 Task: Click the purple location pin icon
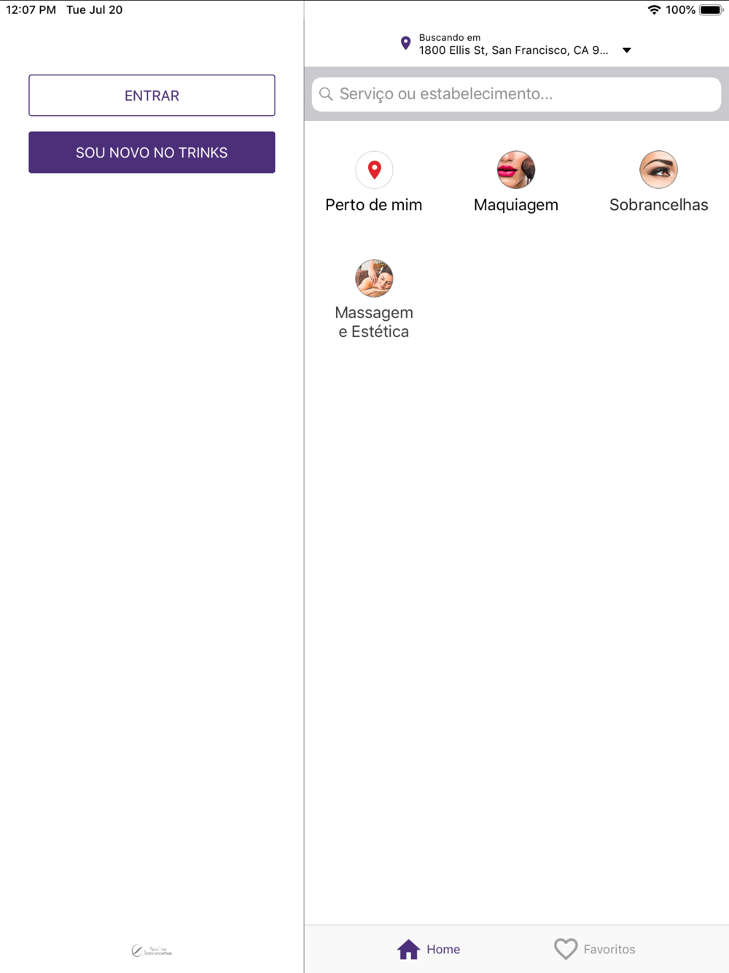(406, 44)
